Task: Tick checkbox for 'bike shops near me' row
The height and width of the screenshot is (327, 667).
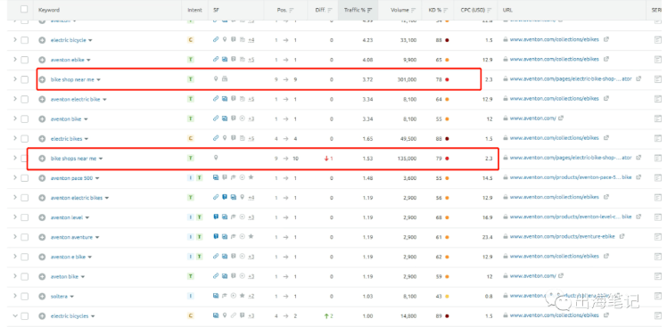Action: pyautogui.click(x=24, y=159)
